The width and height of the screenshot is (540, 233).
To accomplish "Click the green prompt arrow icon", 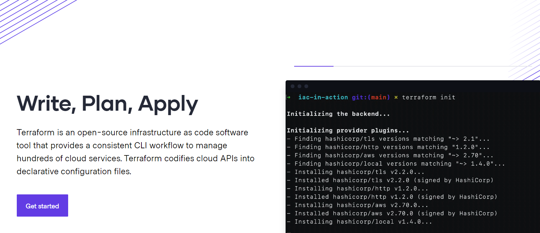I will tap(288, 97).
